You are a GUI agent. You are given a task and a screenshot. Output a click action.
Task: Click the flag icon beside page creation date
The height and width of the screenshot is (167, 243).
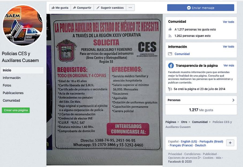pyautogui.click(x=170, y=89)
